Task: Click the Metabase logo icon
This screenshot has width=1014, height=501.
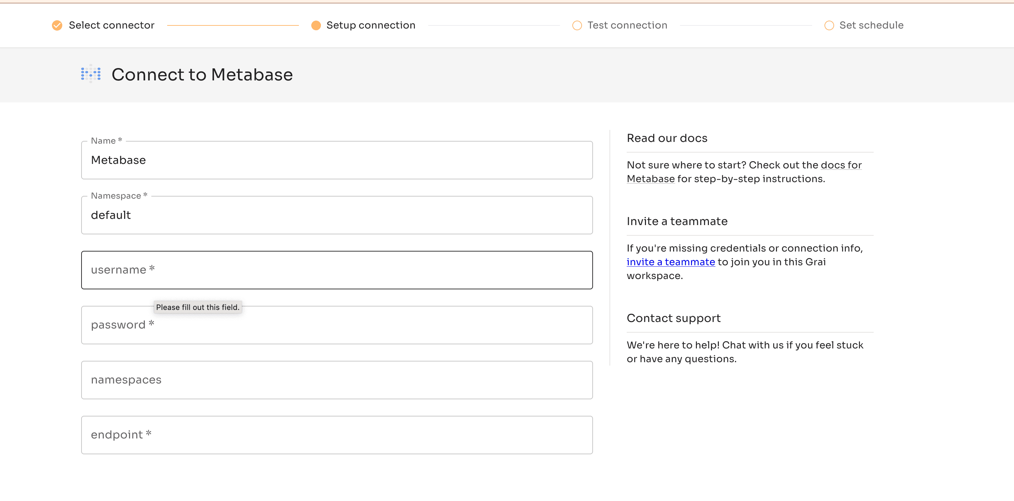Action: (x=90, y=74)
